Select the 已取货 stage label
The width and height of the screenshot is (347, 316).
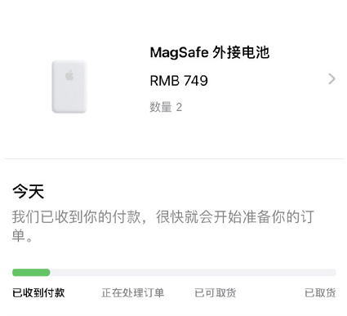tap(320, 293)
